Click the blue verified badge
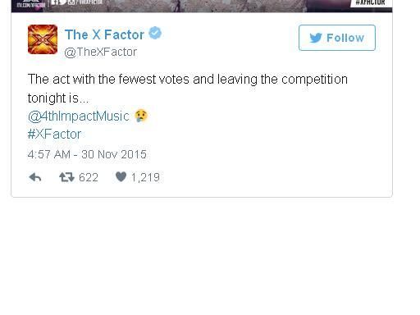 click(x=155, y=33)
